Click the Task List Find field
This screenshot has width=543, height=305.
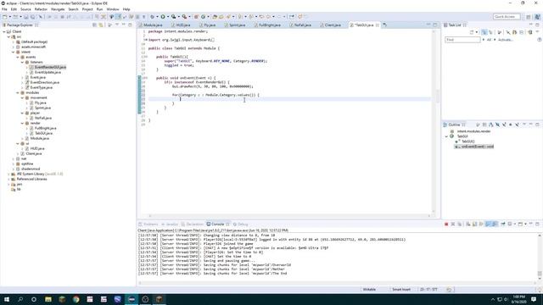[x=462, y=40]
